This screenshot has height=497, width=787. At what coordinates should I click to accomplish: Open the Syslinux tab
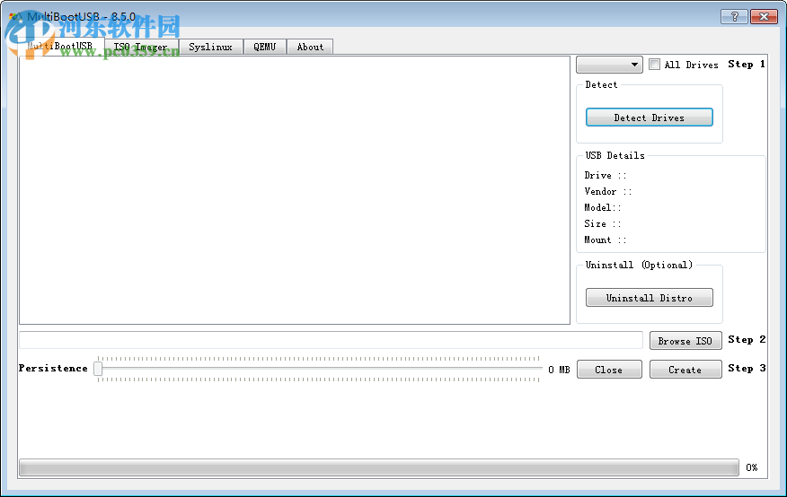(x=211, y=47)
